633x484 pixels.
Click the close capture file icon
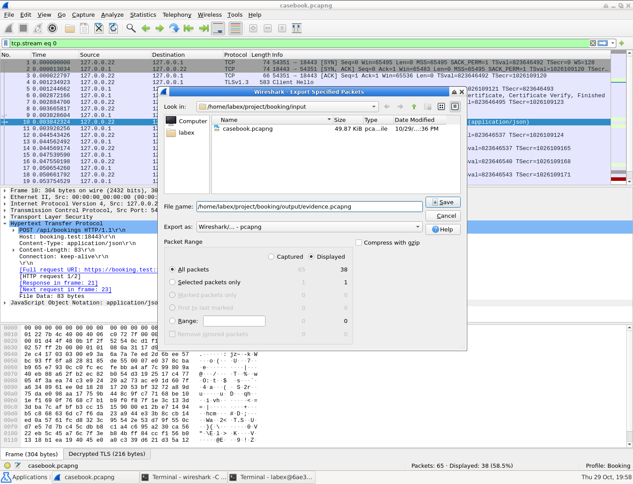pos(99,29)
